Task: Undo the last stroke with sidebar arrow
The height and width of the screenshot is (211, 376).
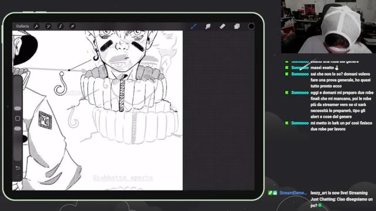Action: pos(18,168)
